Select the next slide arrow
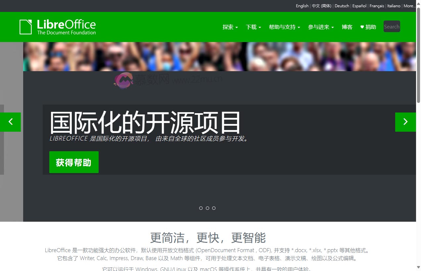Screen dimensions: 421x271 point(405,122)
